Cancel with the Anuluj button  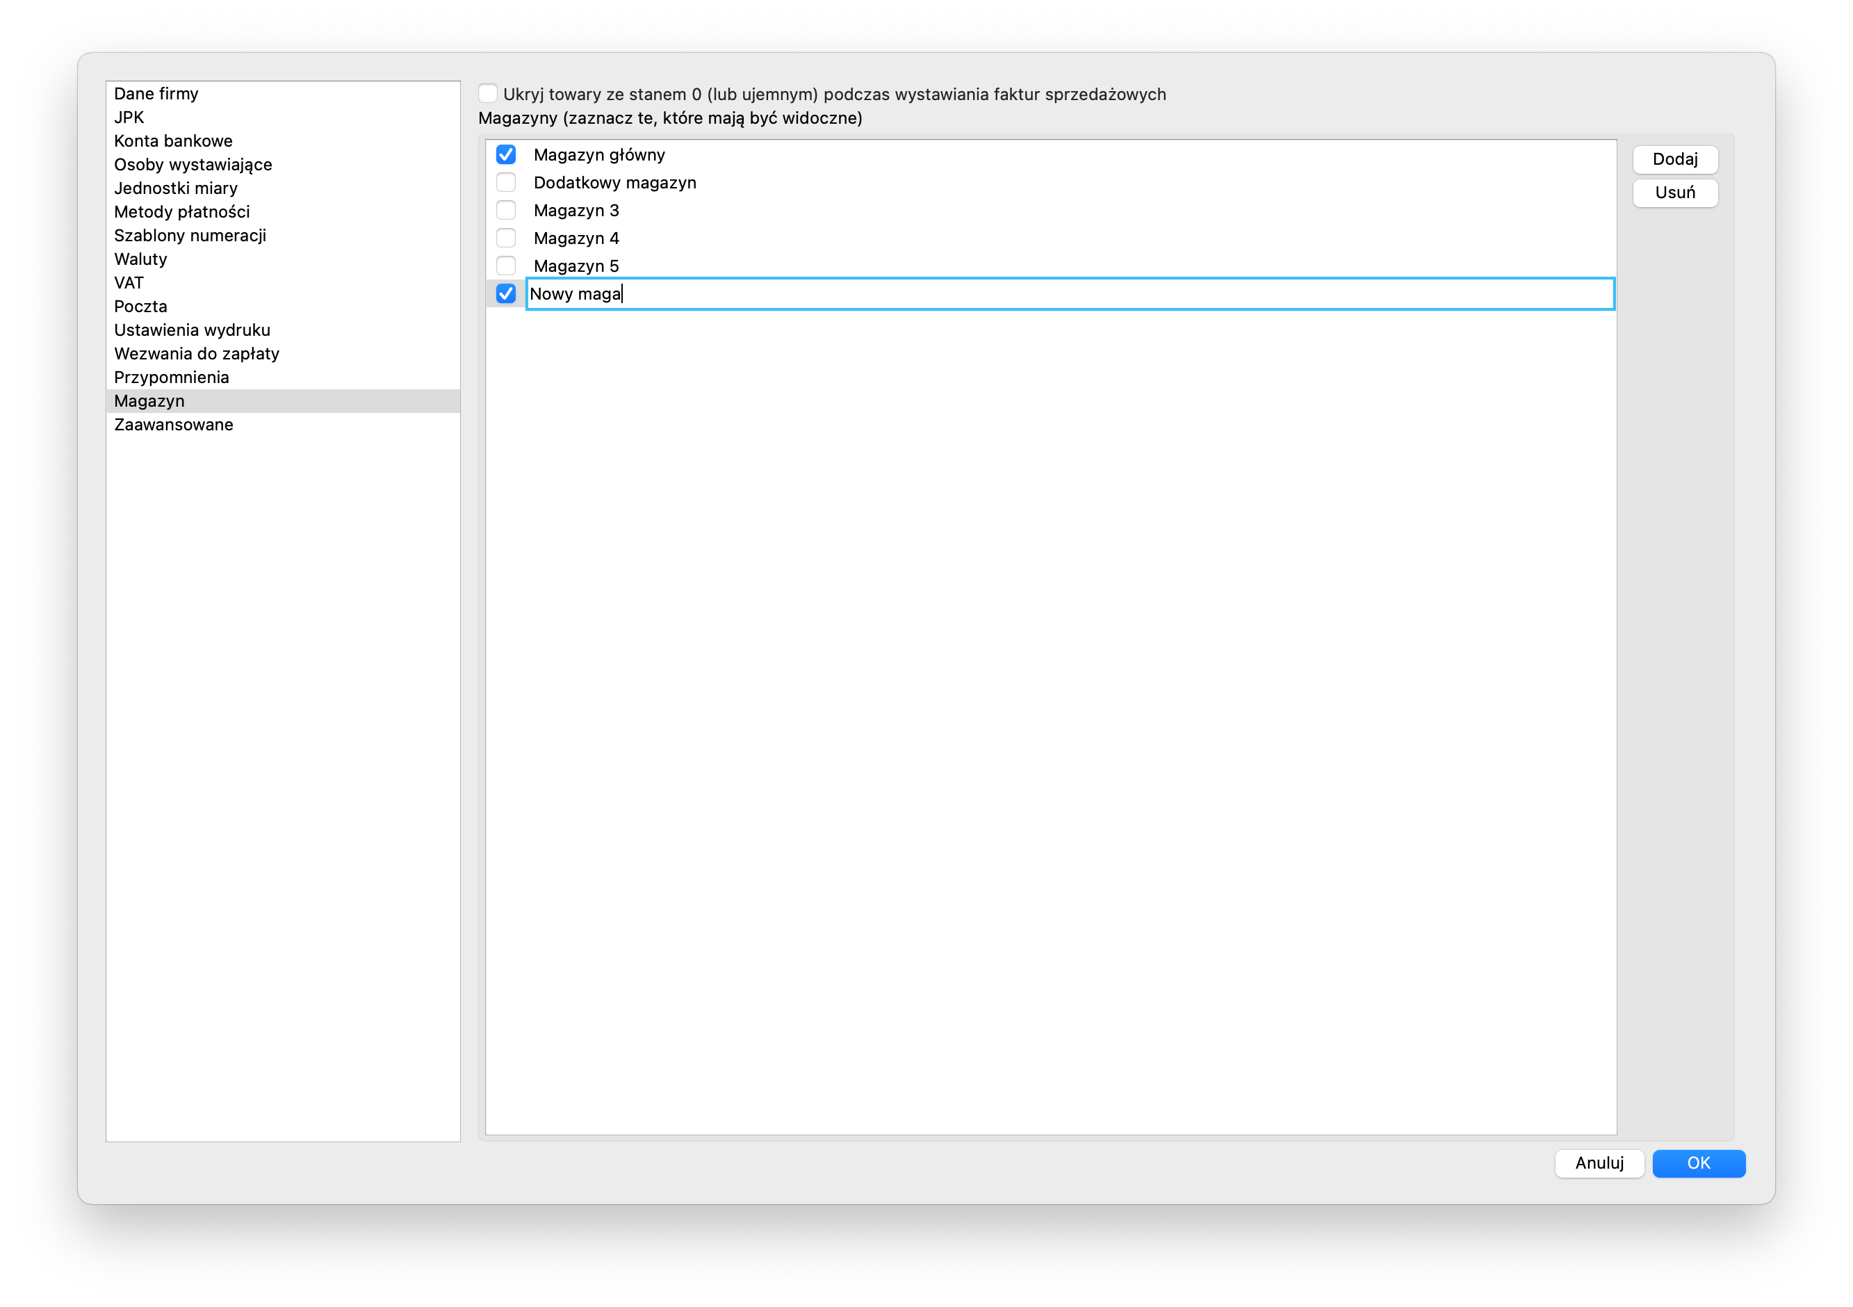(1599, 1163)
